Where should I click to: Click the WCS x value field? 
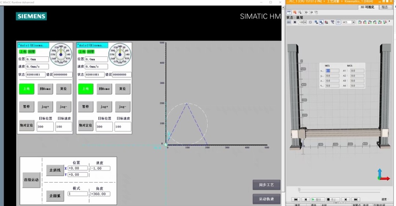tap(332, 71)
